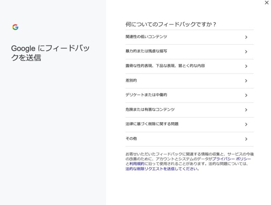Expand chevron beside デリケートまたは中傷的
Screen dimensions: 271x205
click(246, 96)
